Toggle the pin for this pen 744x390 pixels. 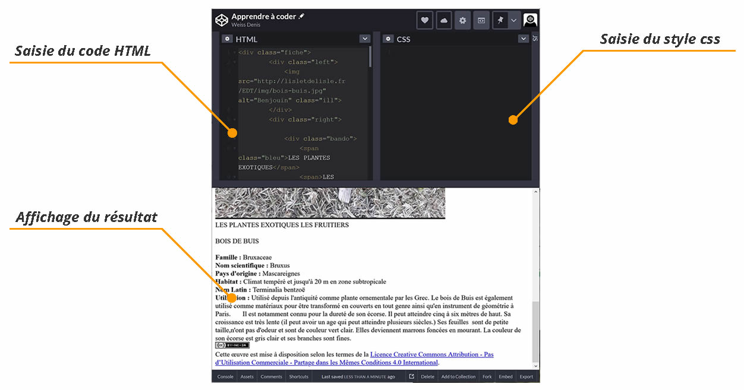click(x=500, y=20)
